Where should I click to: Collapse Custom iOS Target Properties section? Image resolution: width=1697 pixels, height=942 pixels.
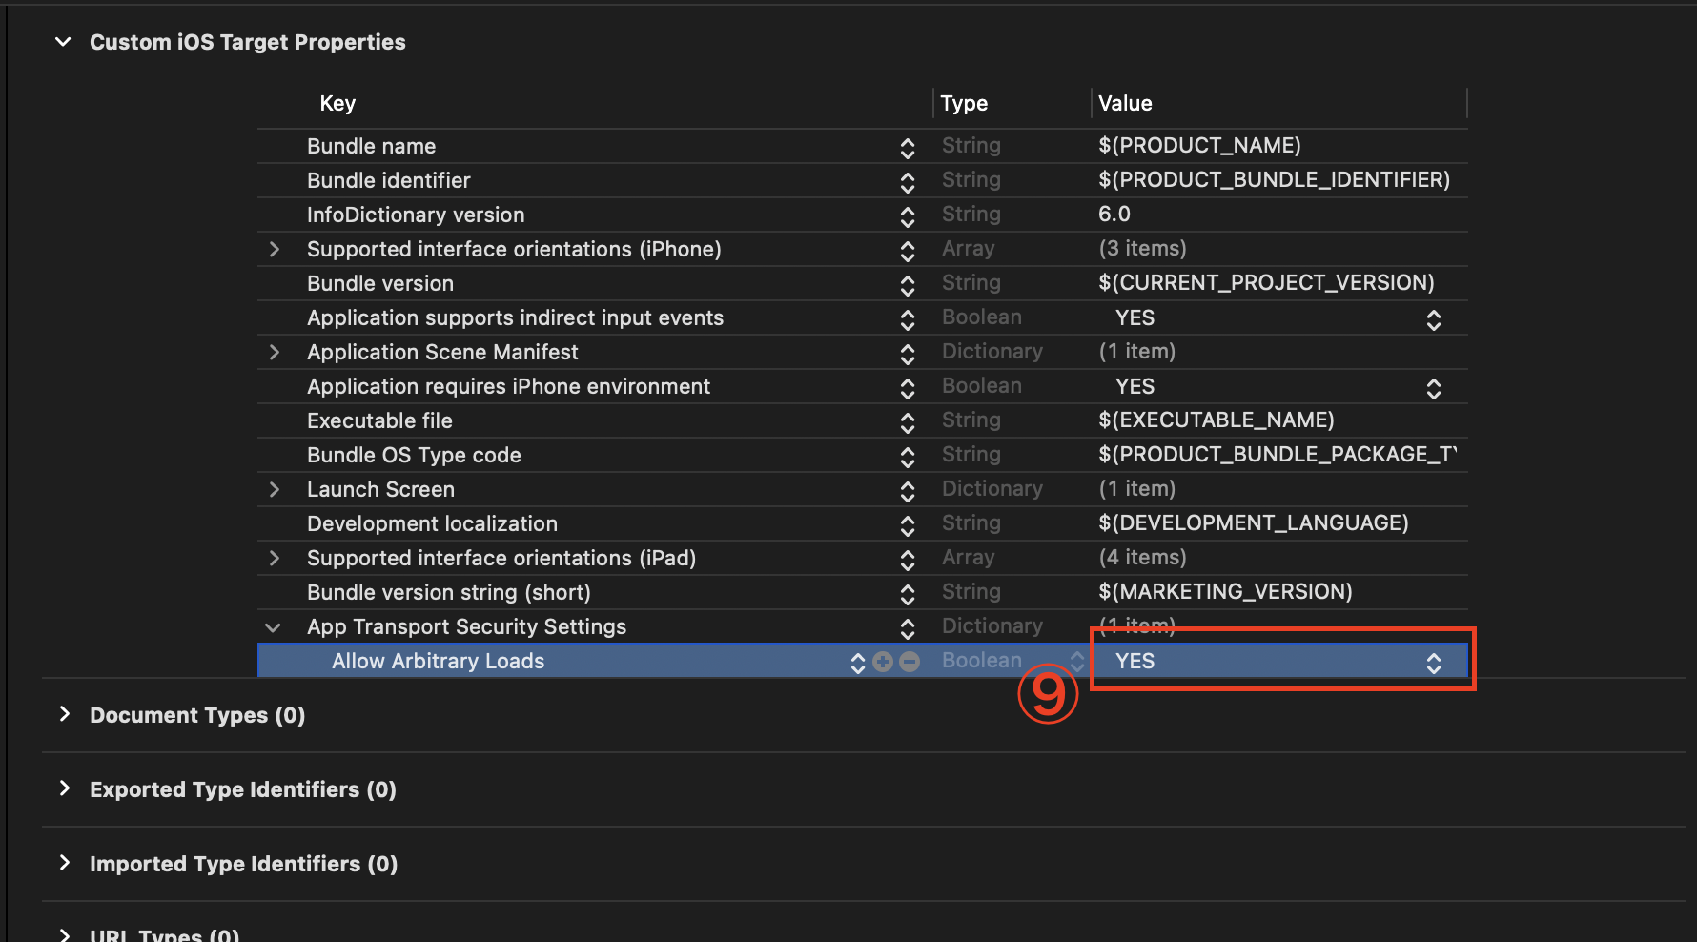(63, 42)
